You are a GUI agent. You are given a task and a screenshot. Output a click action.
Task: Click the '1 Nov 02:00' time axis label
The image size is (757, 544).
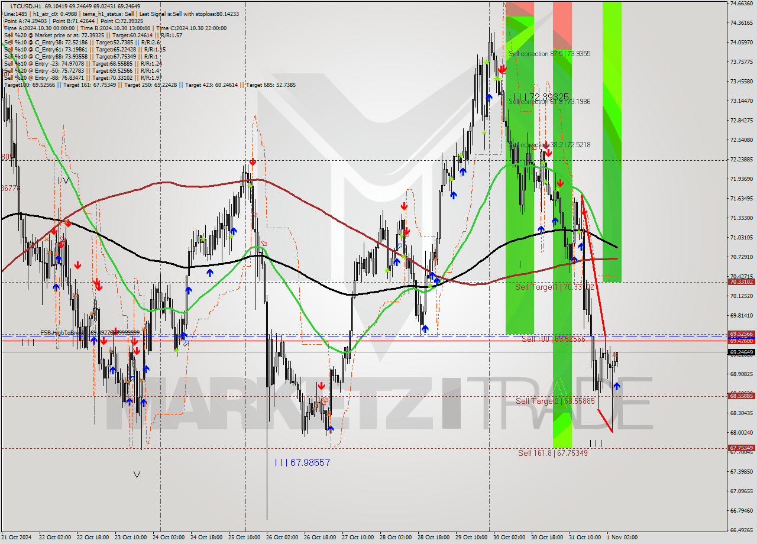(x=622, y=537)
